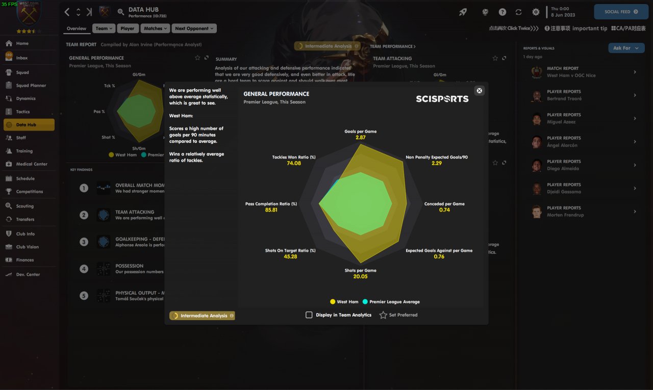Open the Inbox sidebar icon

pyautogui.click(x=9, y=57)
